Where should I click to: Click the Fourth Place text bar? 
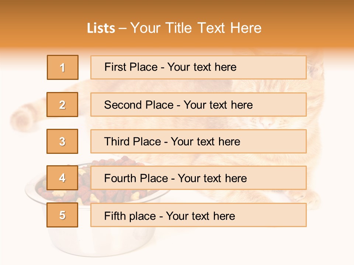(x=198, y=178)
